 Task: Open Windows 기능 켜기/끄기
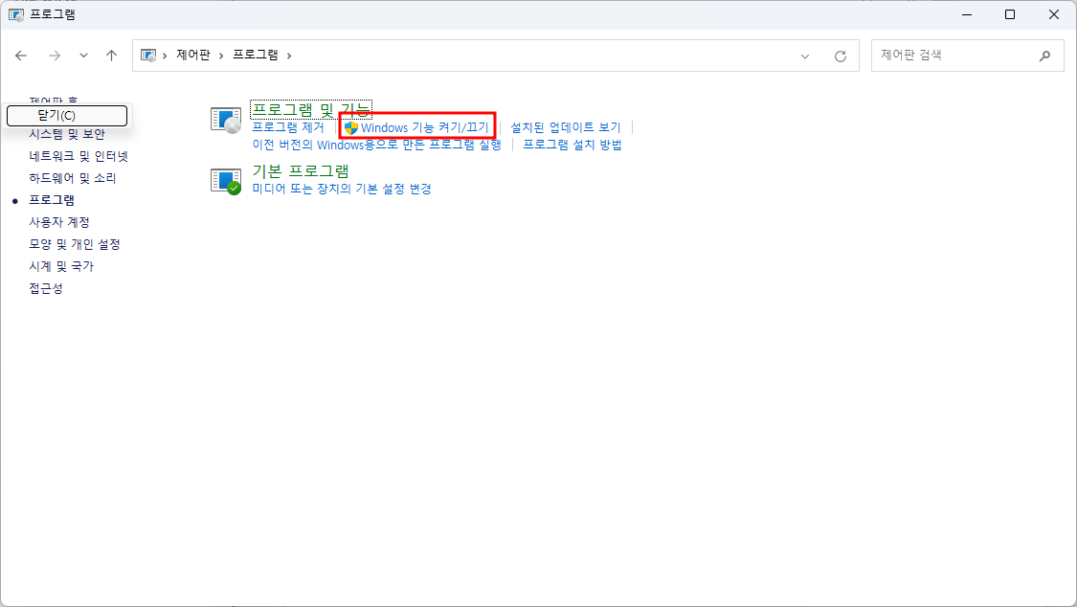(x=424, y=127)
